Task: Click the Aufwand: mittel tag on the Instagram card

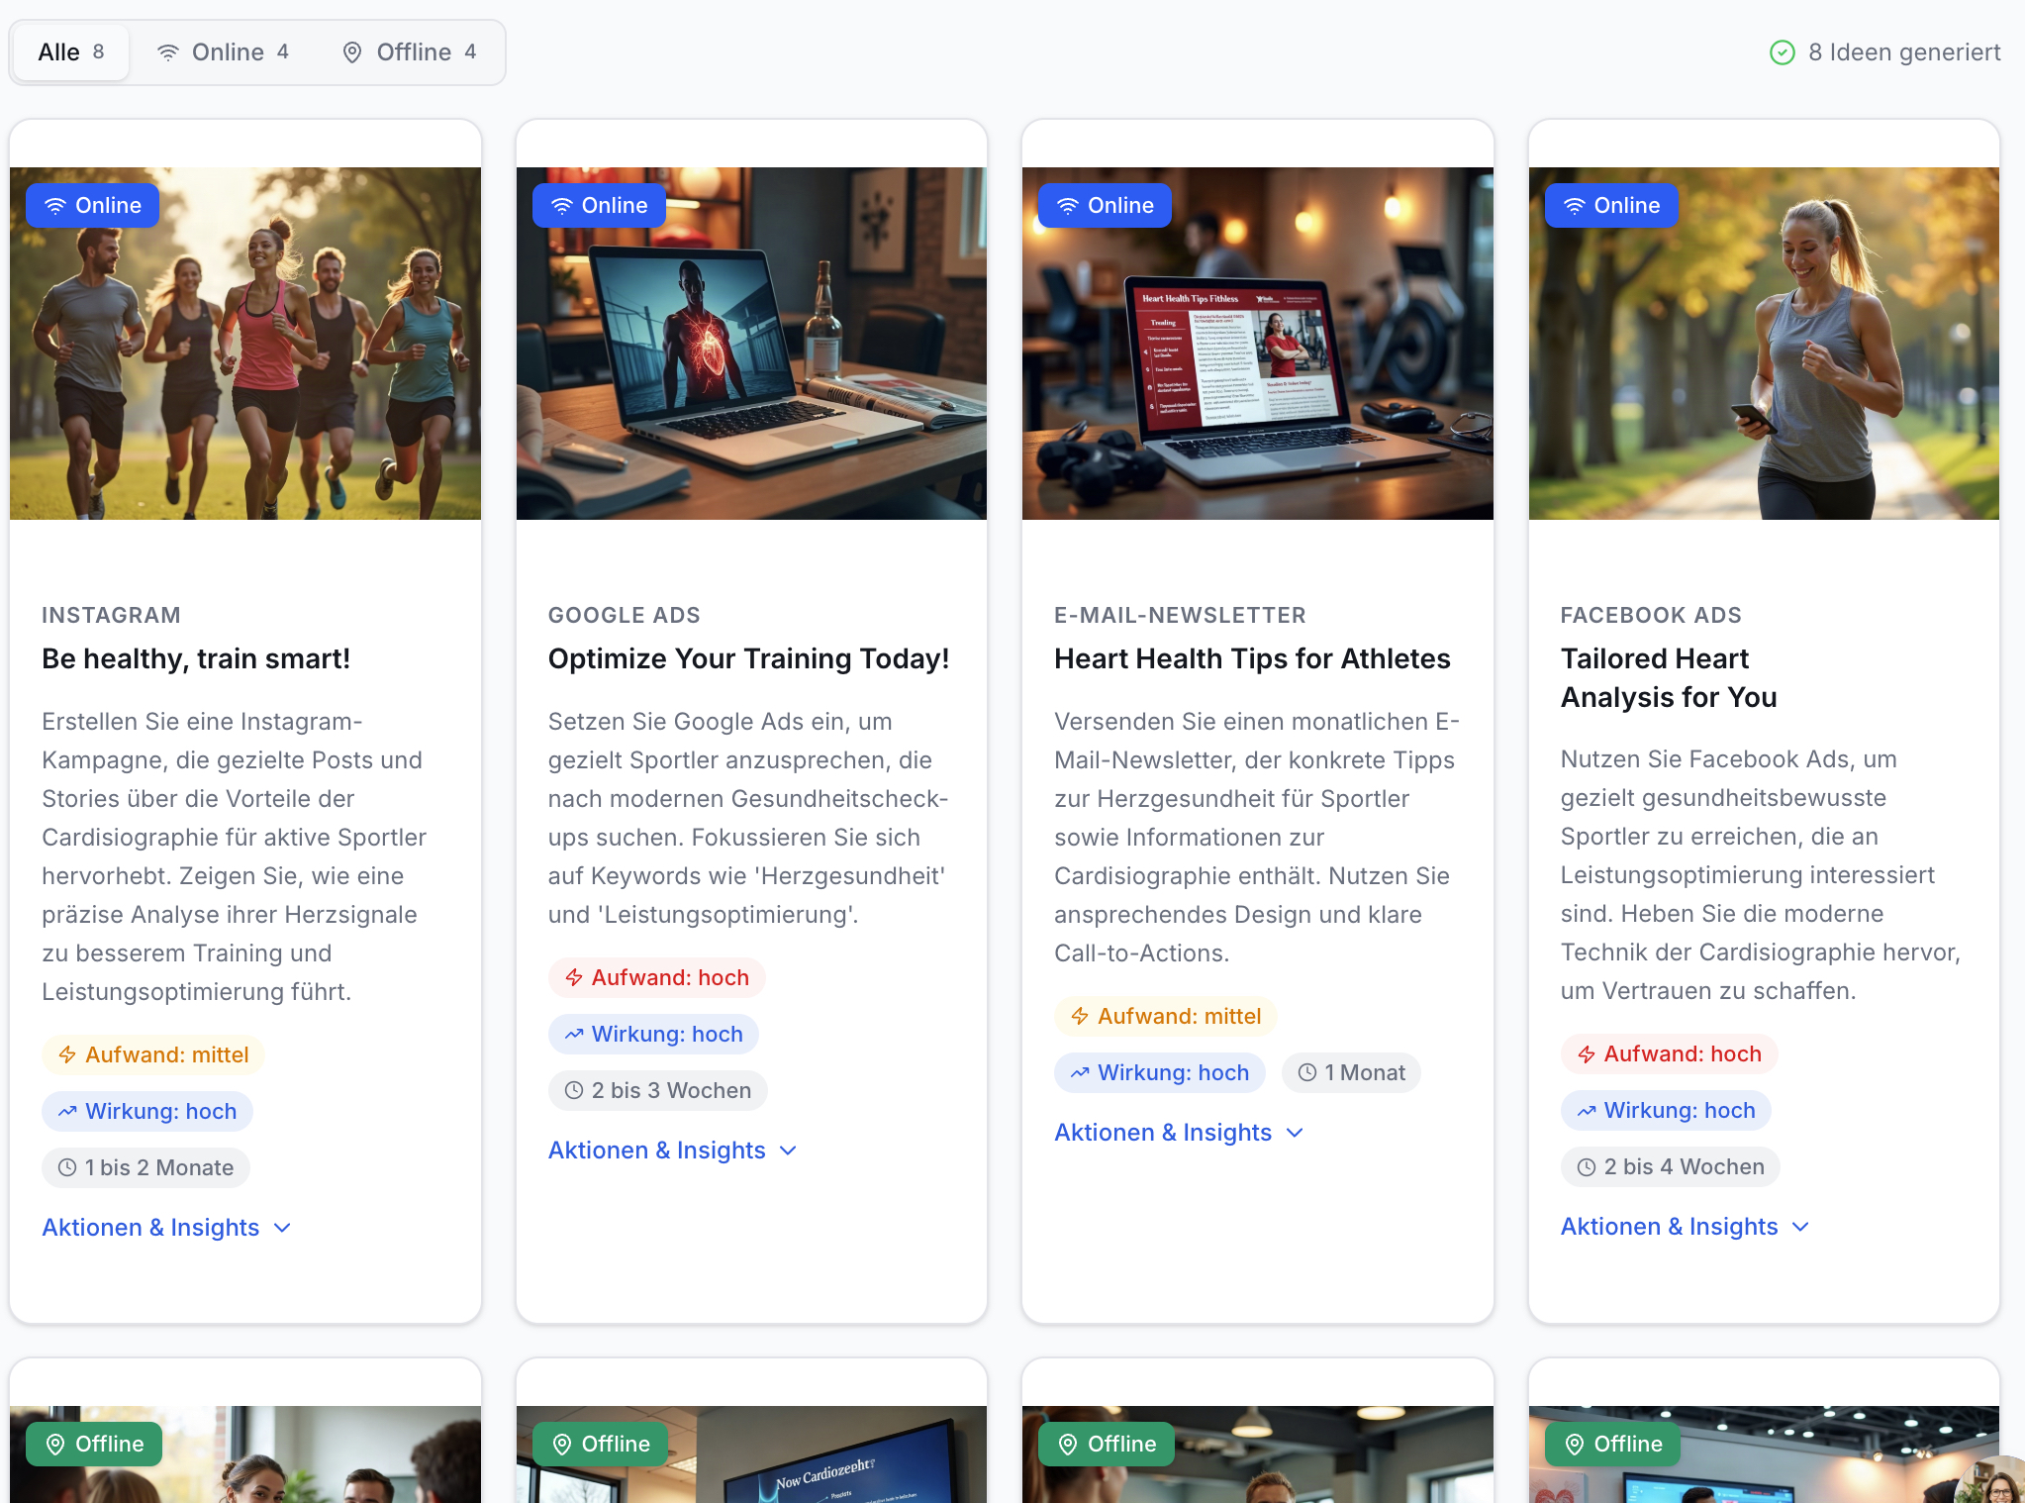Action: (153, 1054)
